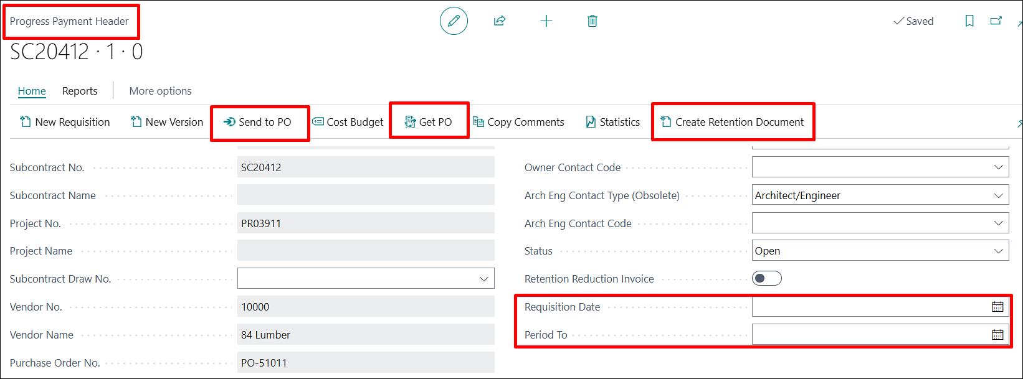Image resolution: width=1023 pixels, height=379 pixels.
Task: Click the Copy Comments icon
Action: pos(478,122)
